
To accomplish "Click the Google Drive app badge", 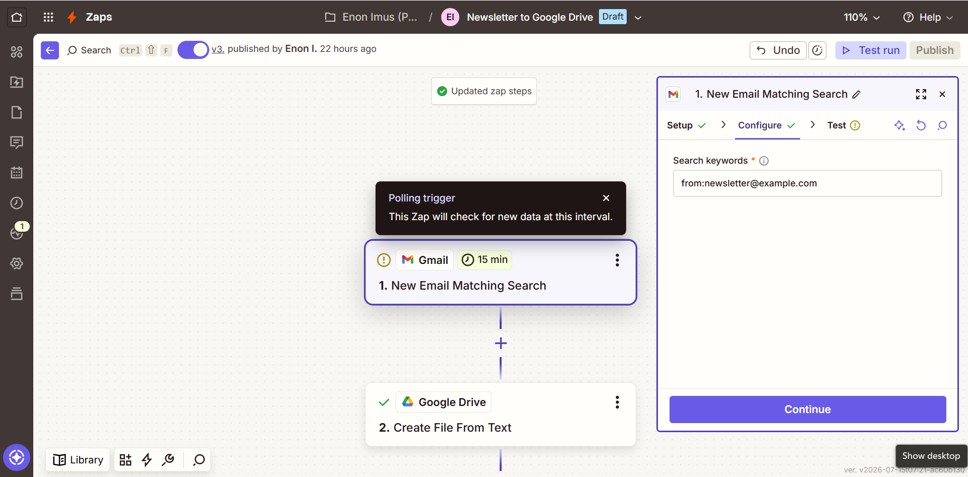I will click(444, 402).
